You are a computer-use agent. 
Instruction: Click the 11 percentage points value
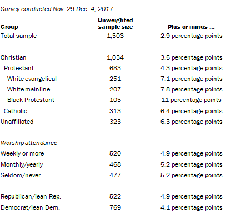(x=191, y=100)
